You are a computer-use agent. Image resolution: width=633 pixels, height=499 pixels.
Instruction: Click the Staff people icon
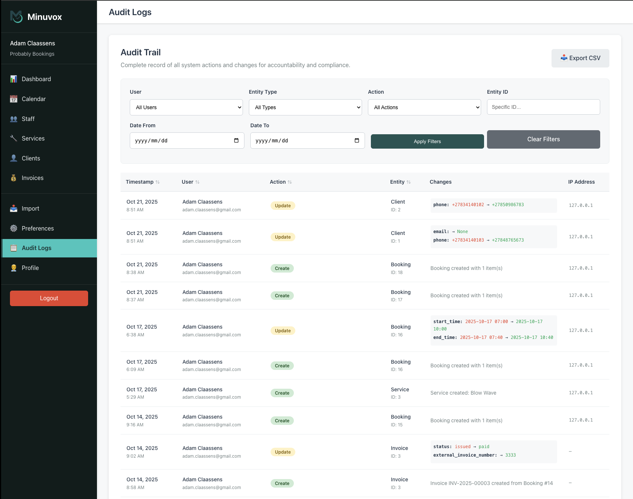coord(14,119)
